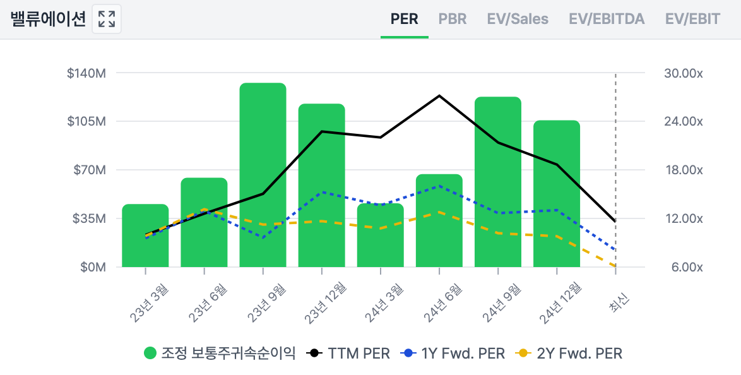Screen dimensions: 741x375
Task: Switch to the PBR tab
Action: coord(453,19)
